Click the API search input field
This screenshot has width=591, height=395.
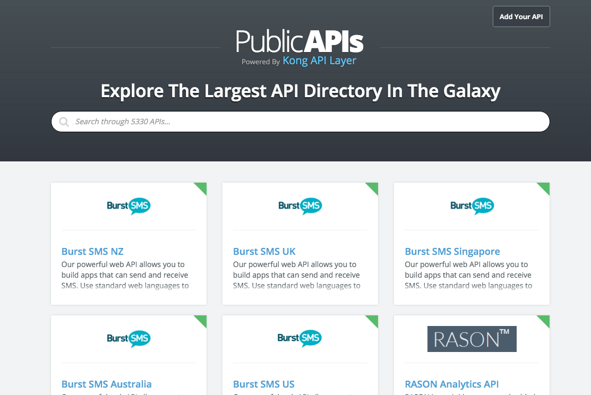click(300, 122)
